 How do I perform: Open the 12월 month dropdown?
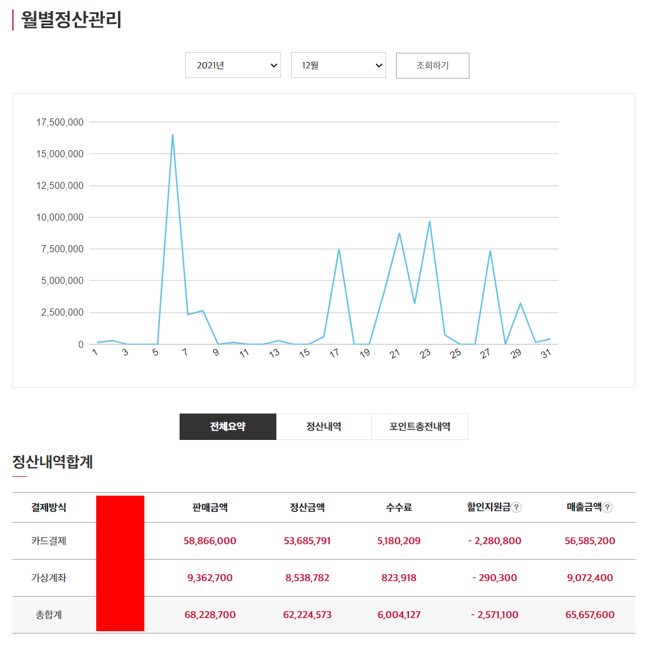(339, 65)
